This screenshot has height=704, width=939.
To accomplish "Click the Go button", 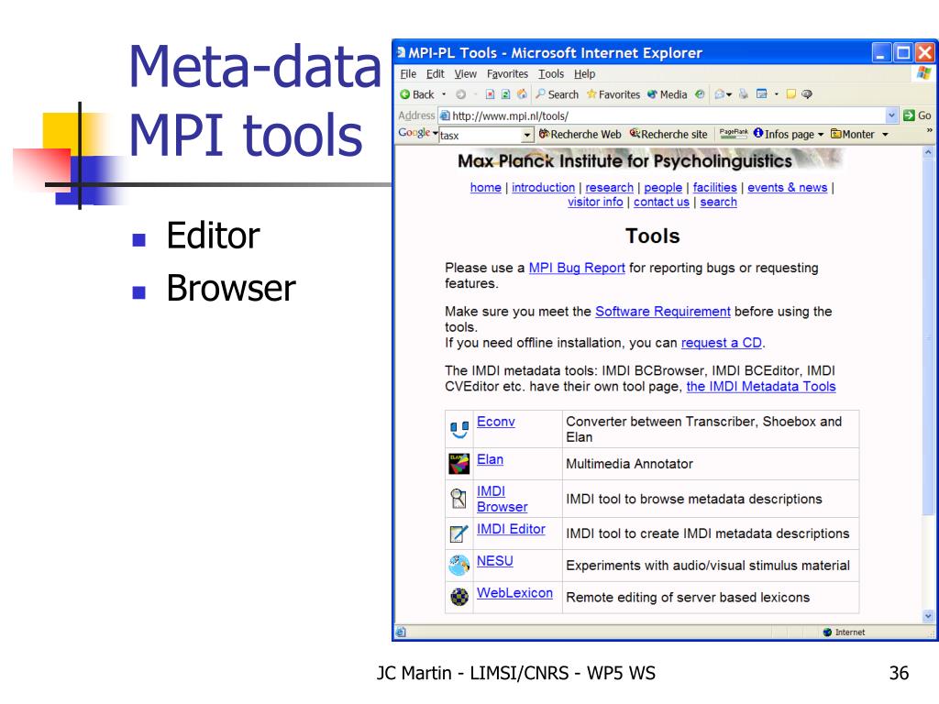I will pos(917,115).
